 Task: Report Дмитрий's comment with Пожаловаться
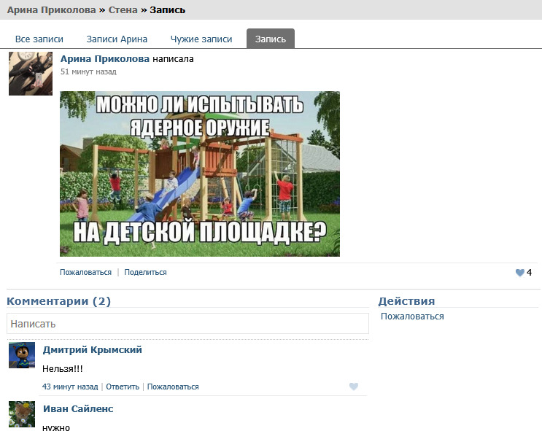pyautogui.click(x=173, y=387)
